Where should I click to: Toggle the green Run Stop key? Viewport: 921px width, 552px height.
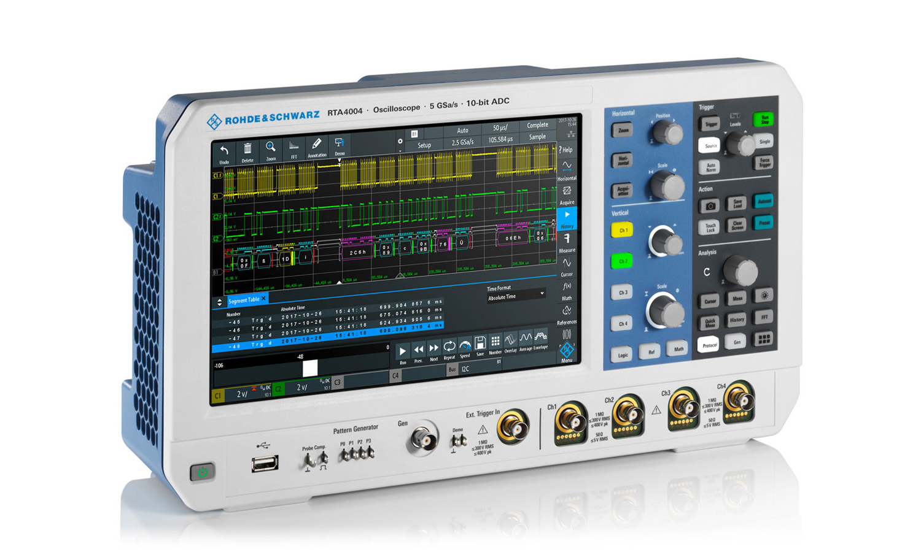(764, 119)
